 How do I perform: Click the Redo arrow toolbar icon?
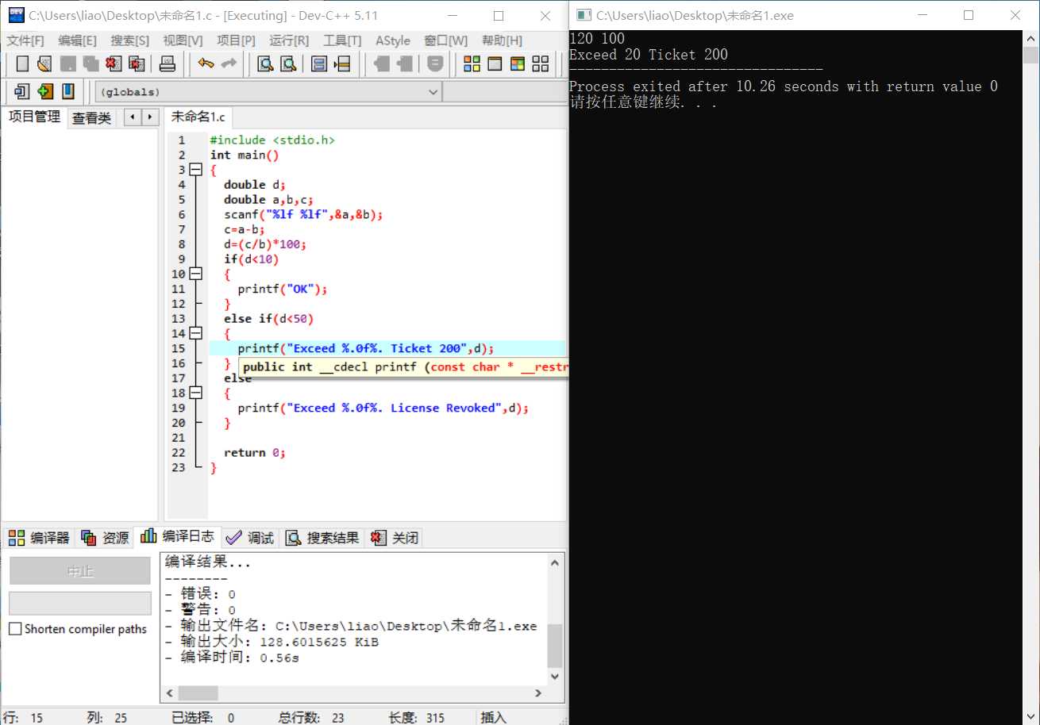click(229, 63)
